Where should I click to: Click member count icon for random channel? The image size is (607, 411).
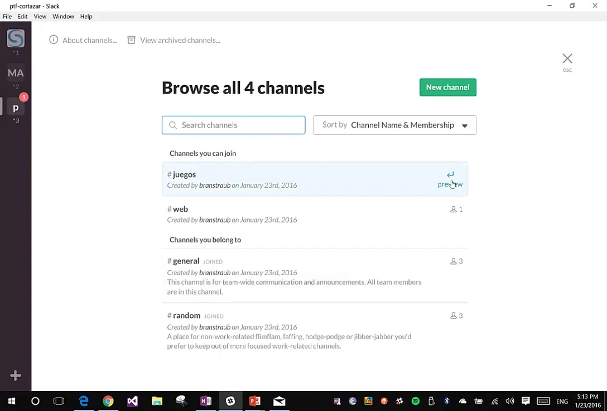click(x=454, y=316)
